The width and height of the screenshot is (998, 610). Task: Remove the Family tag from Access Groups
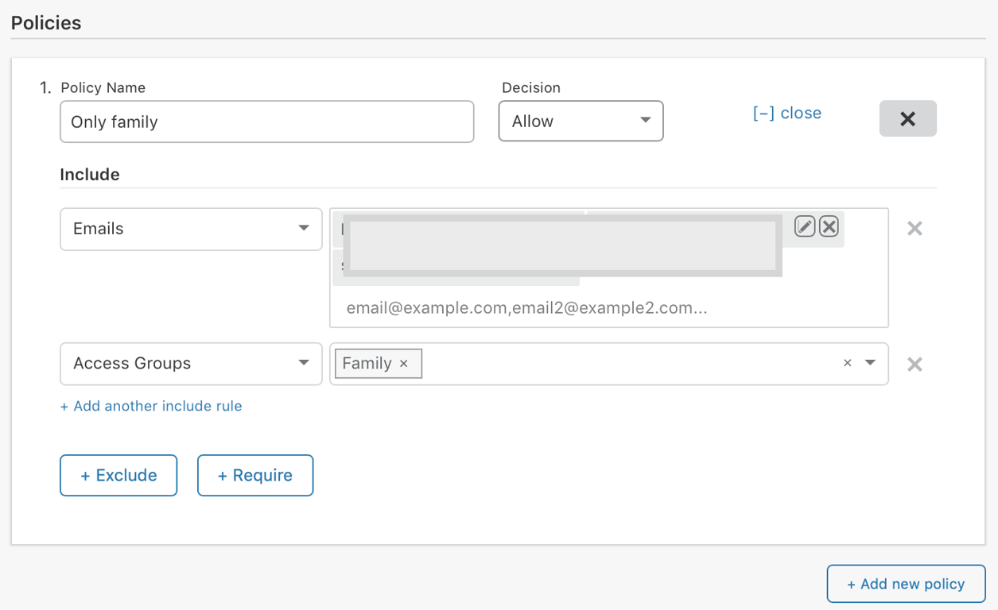[x=404, y=364]
